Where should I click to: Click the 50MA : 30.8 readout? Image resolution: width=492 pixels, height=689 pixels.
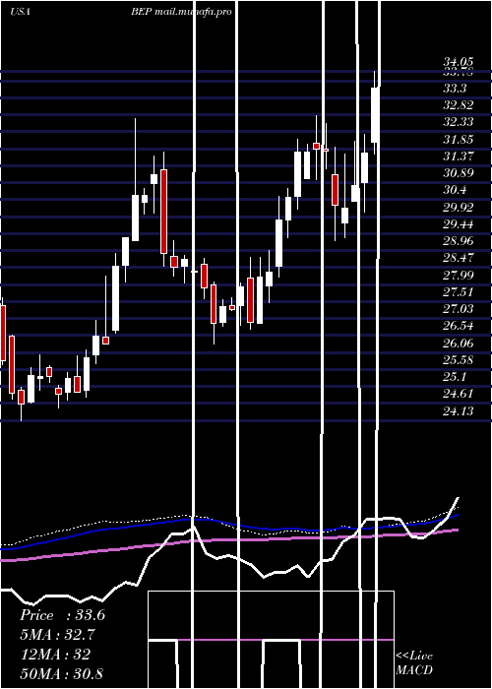coord(61,673)
